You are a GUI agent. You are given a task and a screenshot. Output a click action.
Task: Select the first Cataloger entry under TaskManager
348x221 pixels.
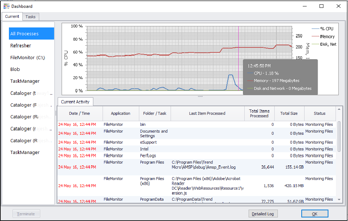(x=31, y=93)
